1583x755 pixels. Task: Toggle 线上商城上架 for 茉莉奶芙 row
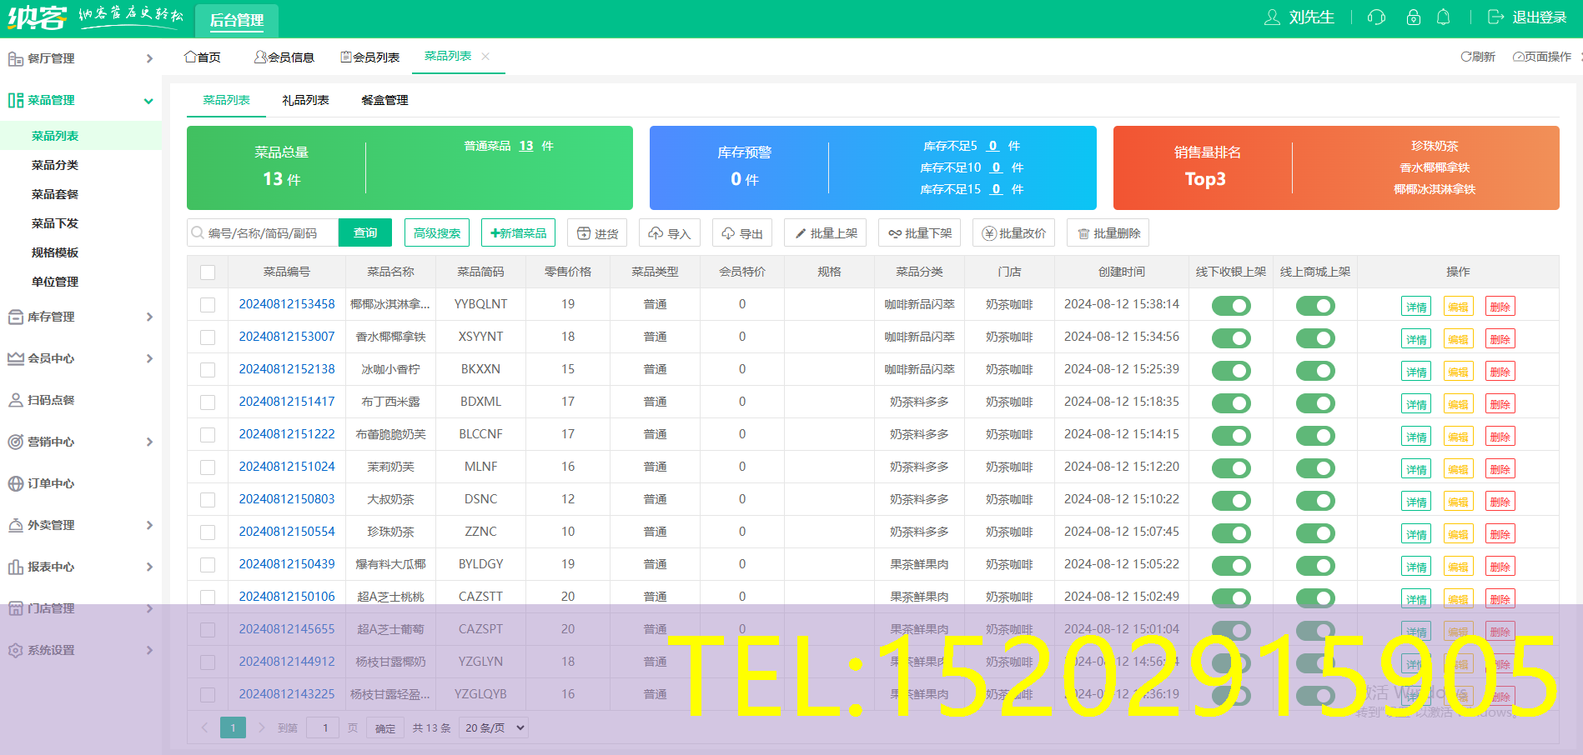1315,468
